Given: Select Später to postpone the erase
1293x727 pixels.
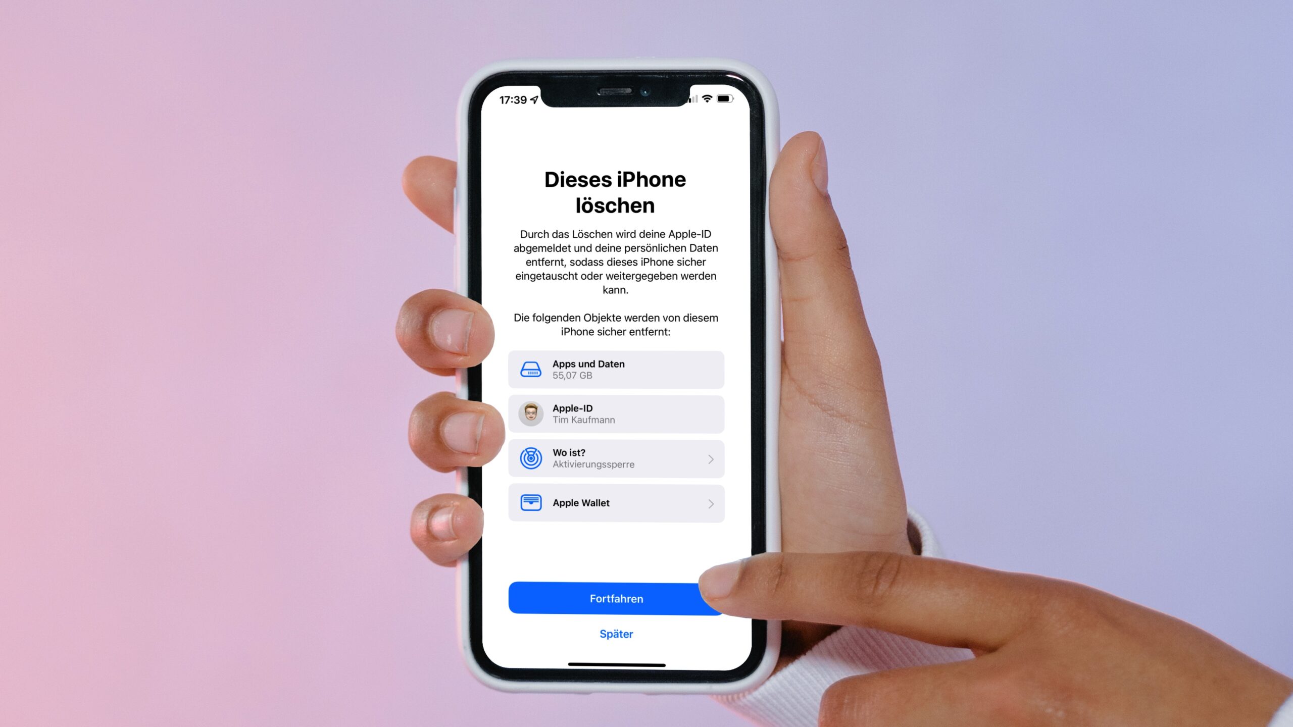Looking at the screenshot, I should coord(616,634).
